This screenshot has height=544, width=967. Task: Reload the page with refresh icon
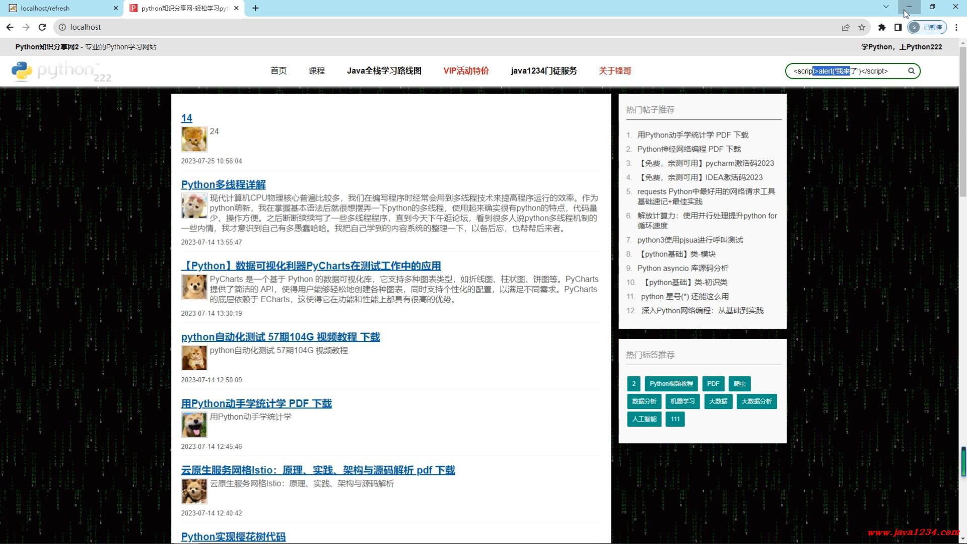[42, 27]
